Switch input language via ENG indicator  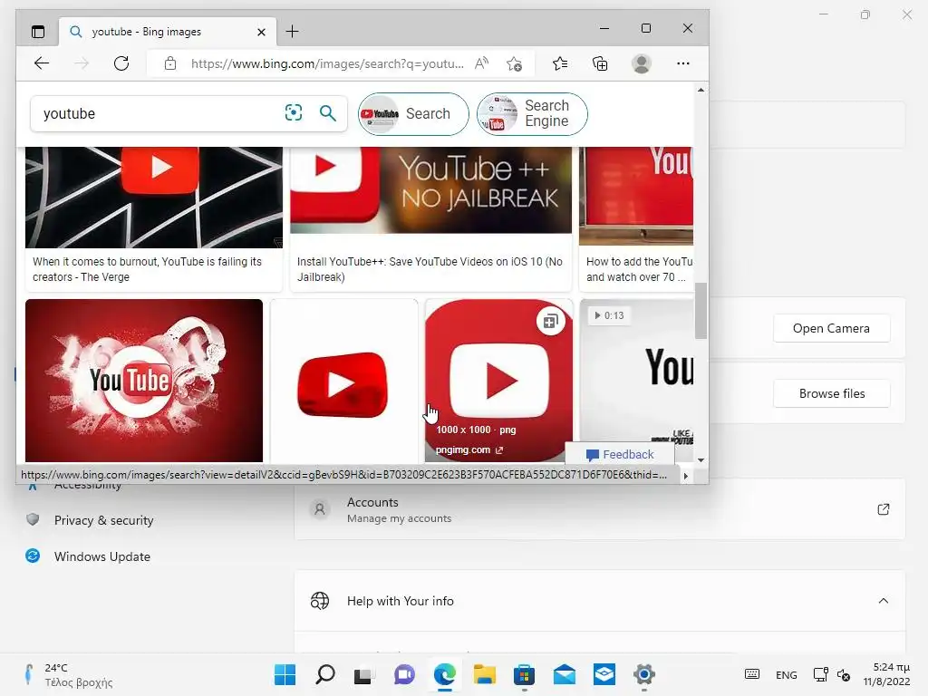point(786,674)
